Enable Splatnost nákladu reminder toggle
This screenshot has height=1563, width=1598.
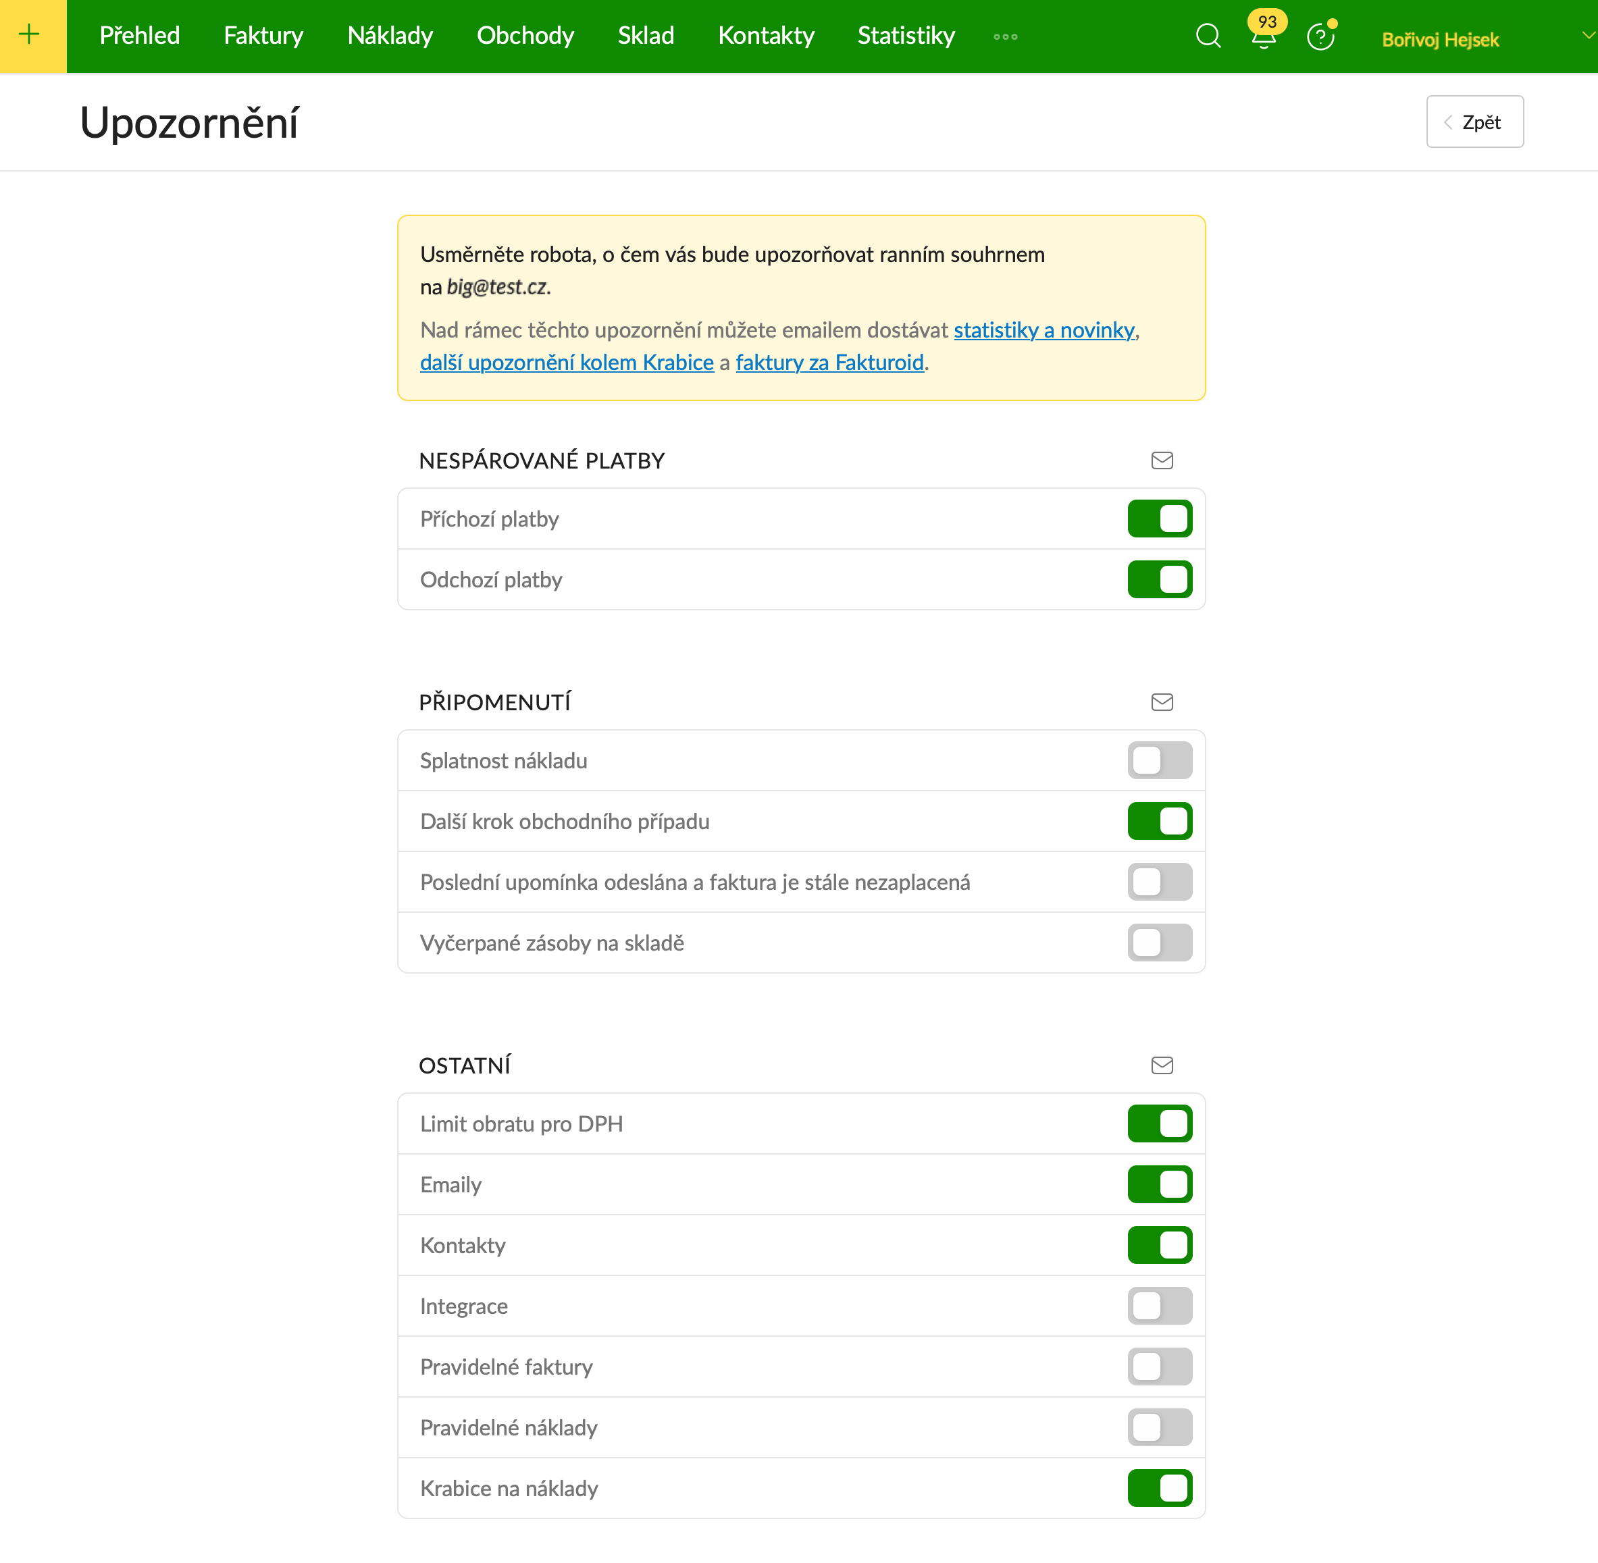pos(1159,760)
